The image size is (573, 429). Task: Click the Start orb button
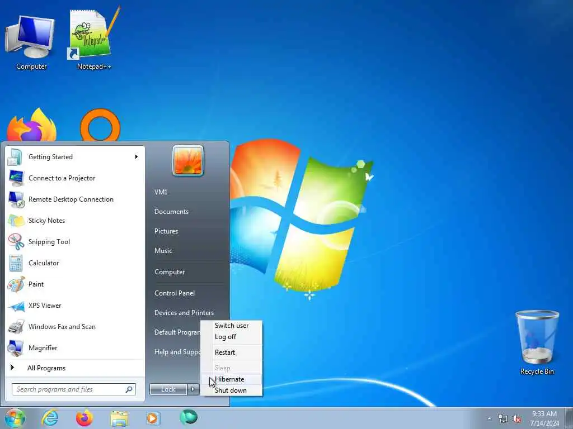(x=15, y=418)
